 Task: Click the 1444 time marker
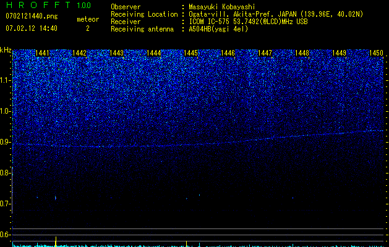click(154, 53)
